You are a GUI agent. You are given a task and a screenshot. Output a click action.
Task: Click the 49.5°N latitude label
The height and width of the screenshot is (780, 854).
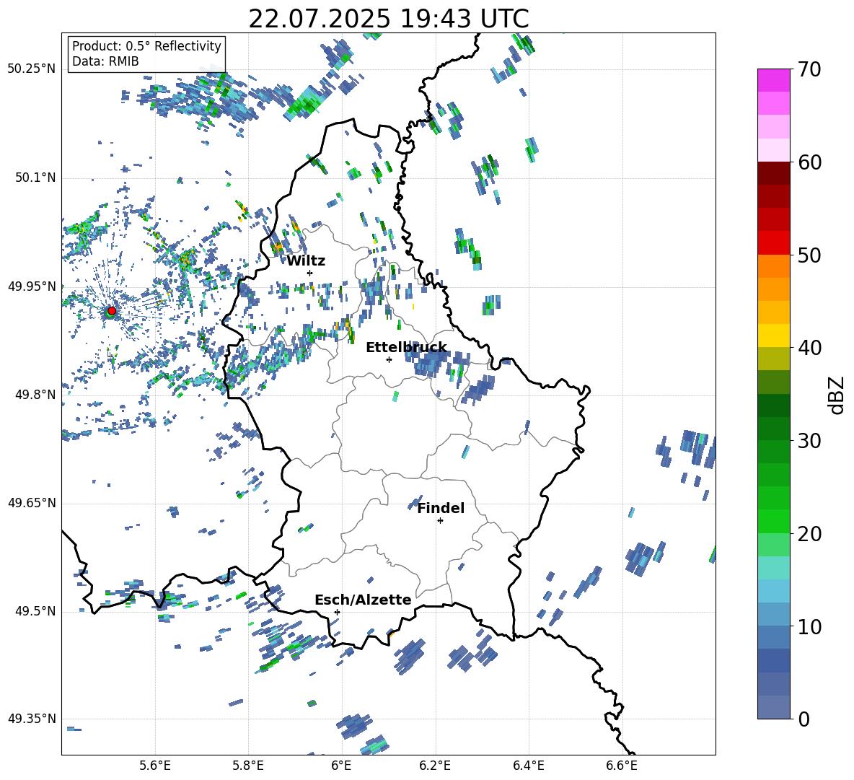tap(35, 611)
